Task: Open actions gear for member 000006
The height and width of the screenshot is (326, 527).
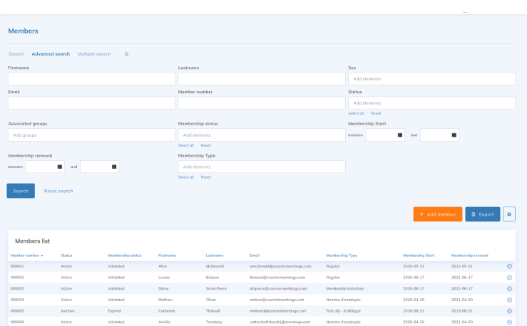Action: tap(509, 322)
